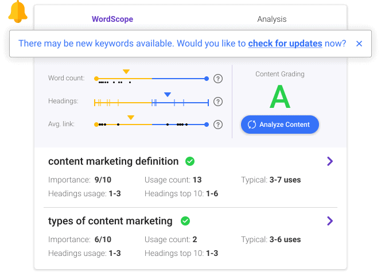Click the Analyze Content button

pyautogui.click(x=280, y=125)
